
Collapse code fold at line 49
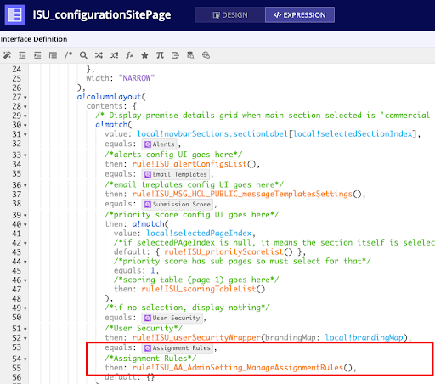point(25,308)
